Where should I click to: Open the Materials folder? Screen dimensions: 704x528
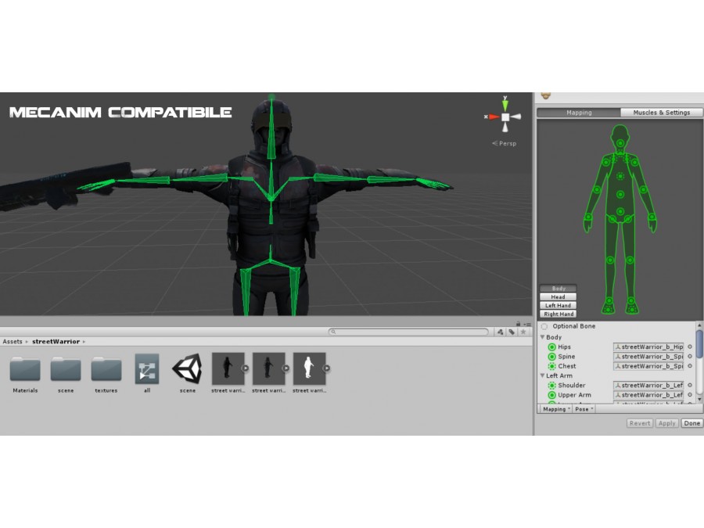[25, 368]
